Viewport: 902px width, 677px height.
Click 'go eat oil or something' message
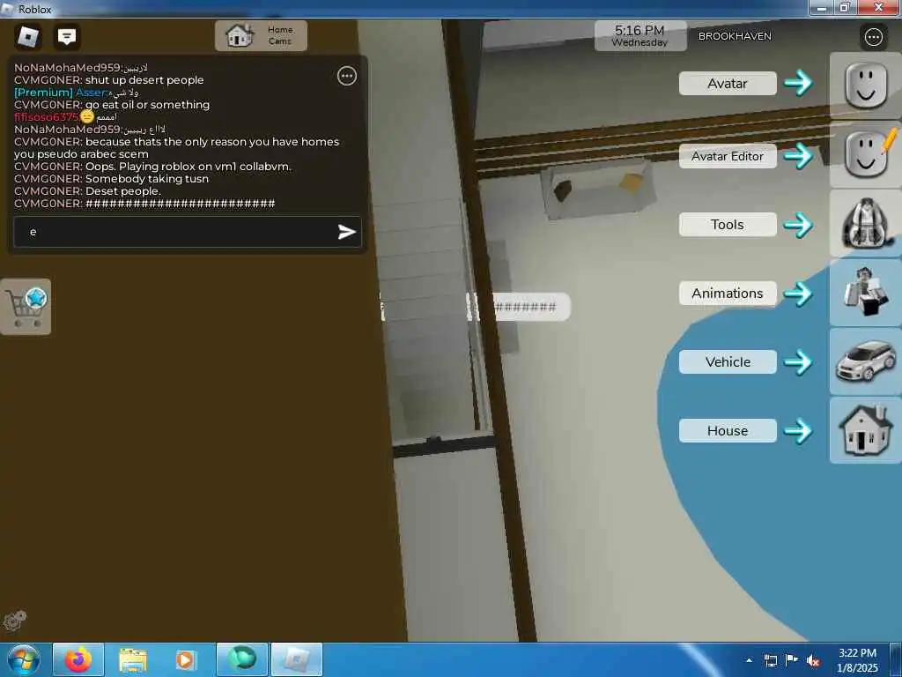point(147,105)
